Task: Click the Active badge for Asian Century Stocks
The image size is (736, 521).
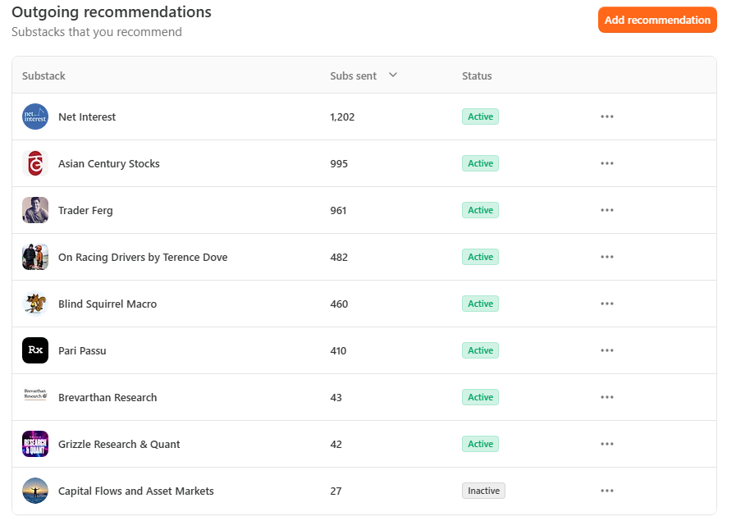Action: click(x=480, y=163)
